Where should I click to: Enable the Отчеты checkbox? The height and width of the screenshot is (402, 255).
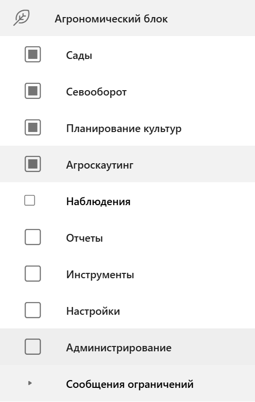point(33,237)
